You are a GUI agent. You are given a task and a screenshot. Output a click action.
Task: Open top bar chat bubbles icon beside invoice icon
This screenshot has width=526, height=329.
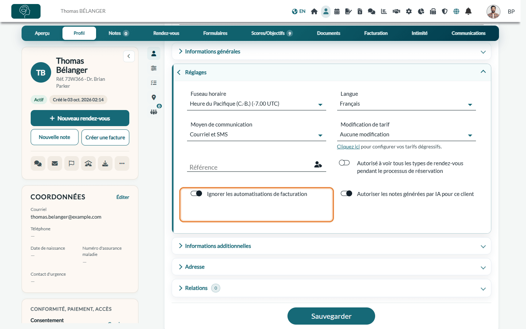pos(371,11)
